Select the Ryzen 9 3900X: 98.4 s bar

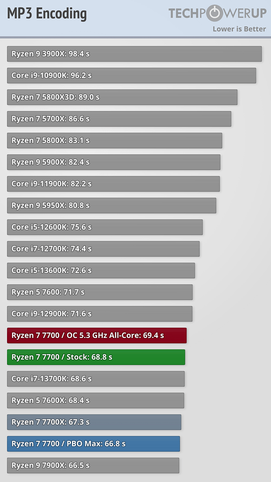click(134, 54)
